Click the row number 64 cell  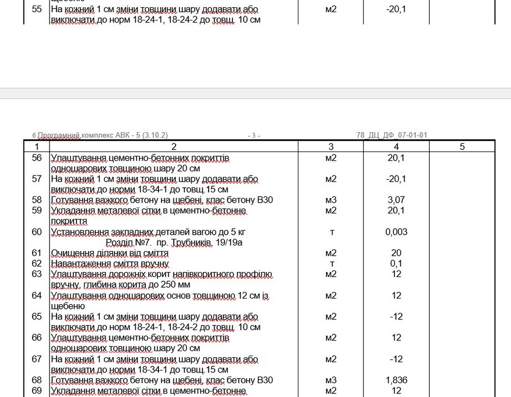click(37, 295)
